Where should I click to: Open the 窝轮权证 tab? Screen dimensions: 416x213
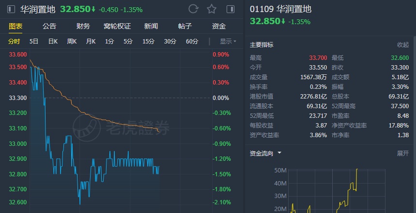[117, 26]
